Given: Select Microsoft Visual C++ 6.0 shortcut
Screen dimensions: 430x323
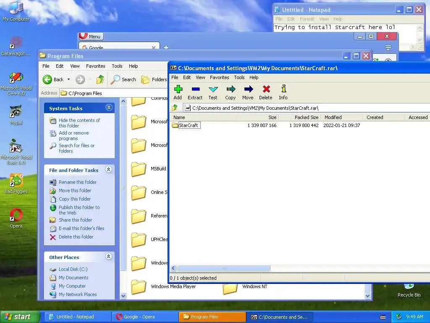Looking at the screenshot, I should click(16, 83).
